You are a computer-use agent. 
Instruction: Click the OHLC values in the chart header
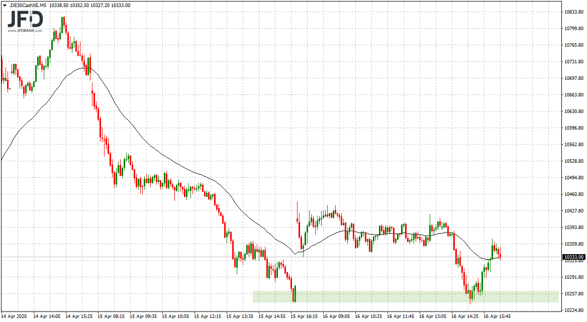pos(90,5)
